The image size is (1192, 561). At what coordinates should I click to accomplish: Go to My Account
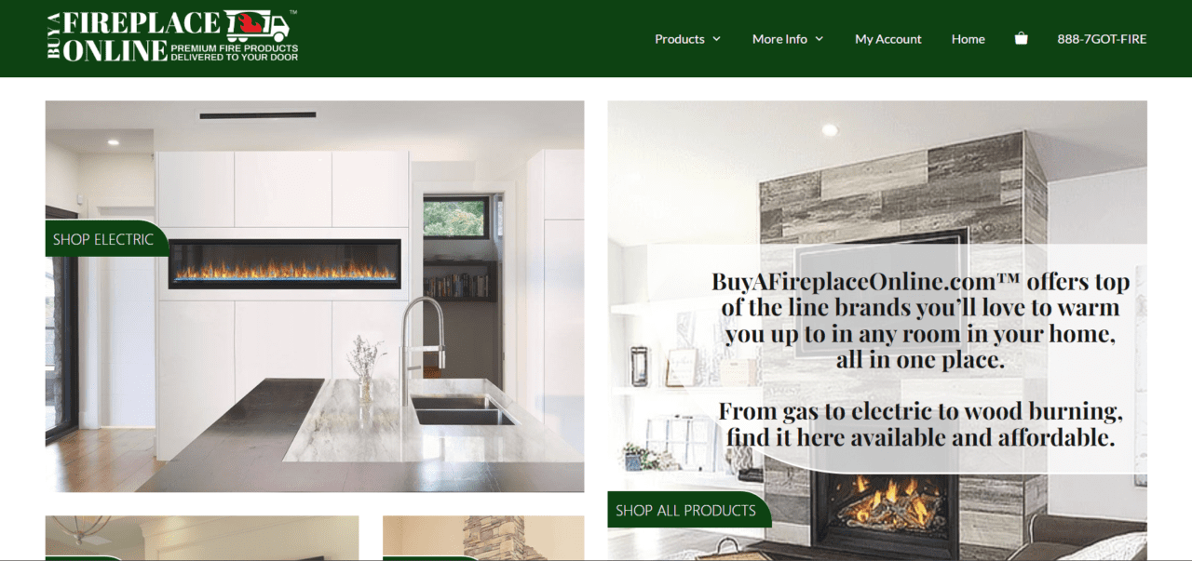click(888, 39)
